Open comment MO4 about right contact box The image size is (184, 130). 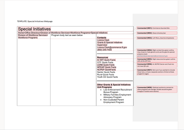coord(157,53)
